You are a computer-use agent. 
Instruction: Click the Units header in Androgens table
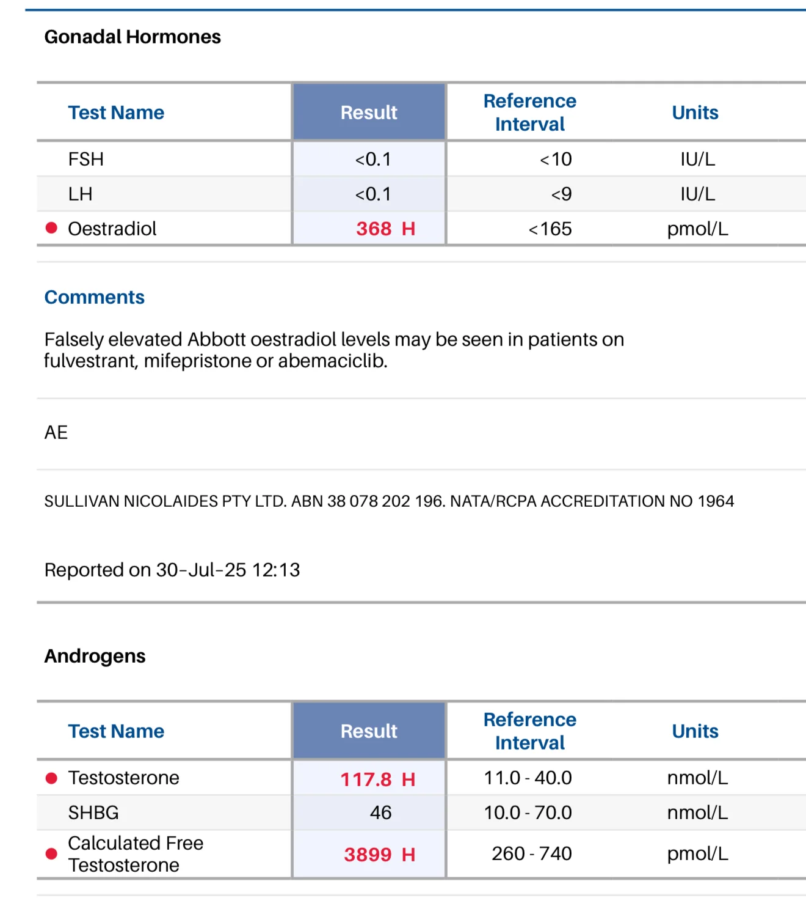click(695, 731)
